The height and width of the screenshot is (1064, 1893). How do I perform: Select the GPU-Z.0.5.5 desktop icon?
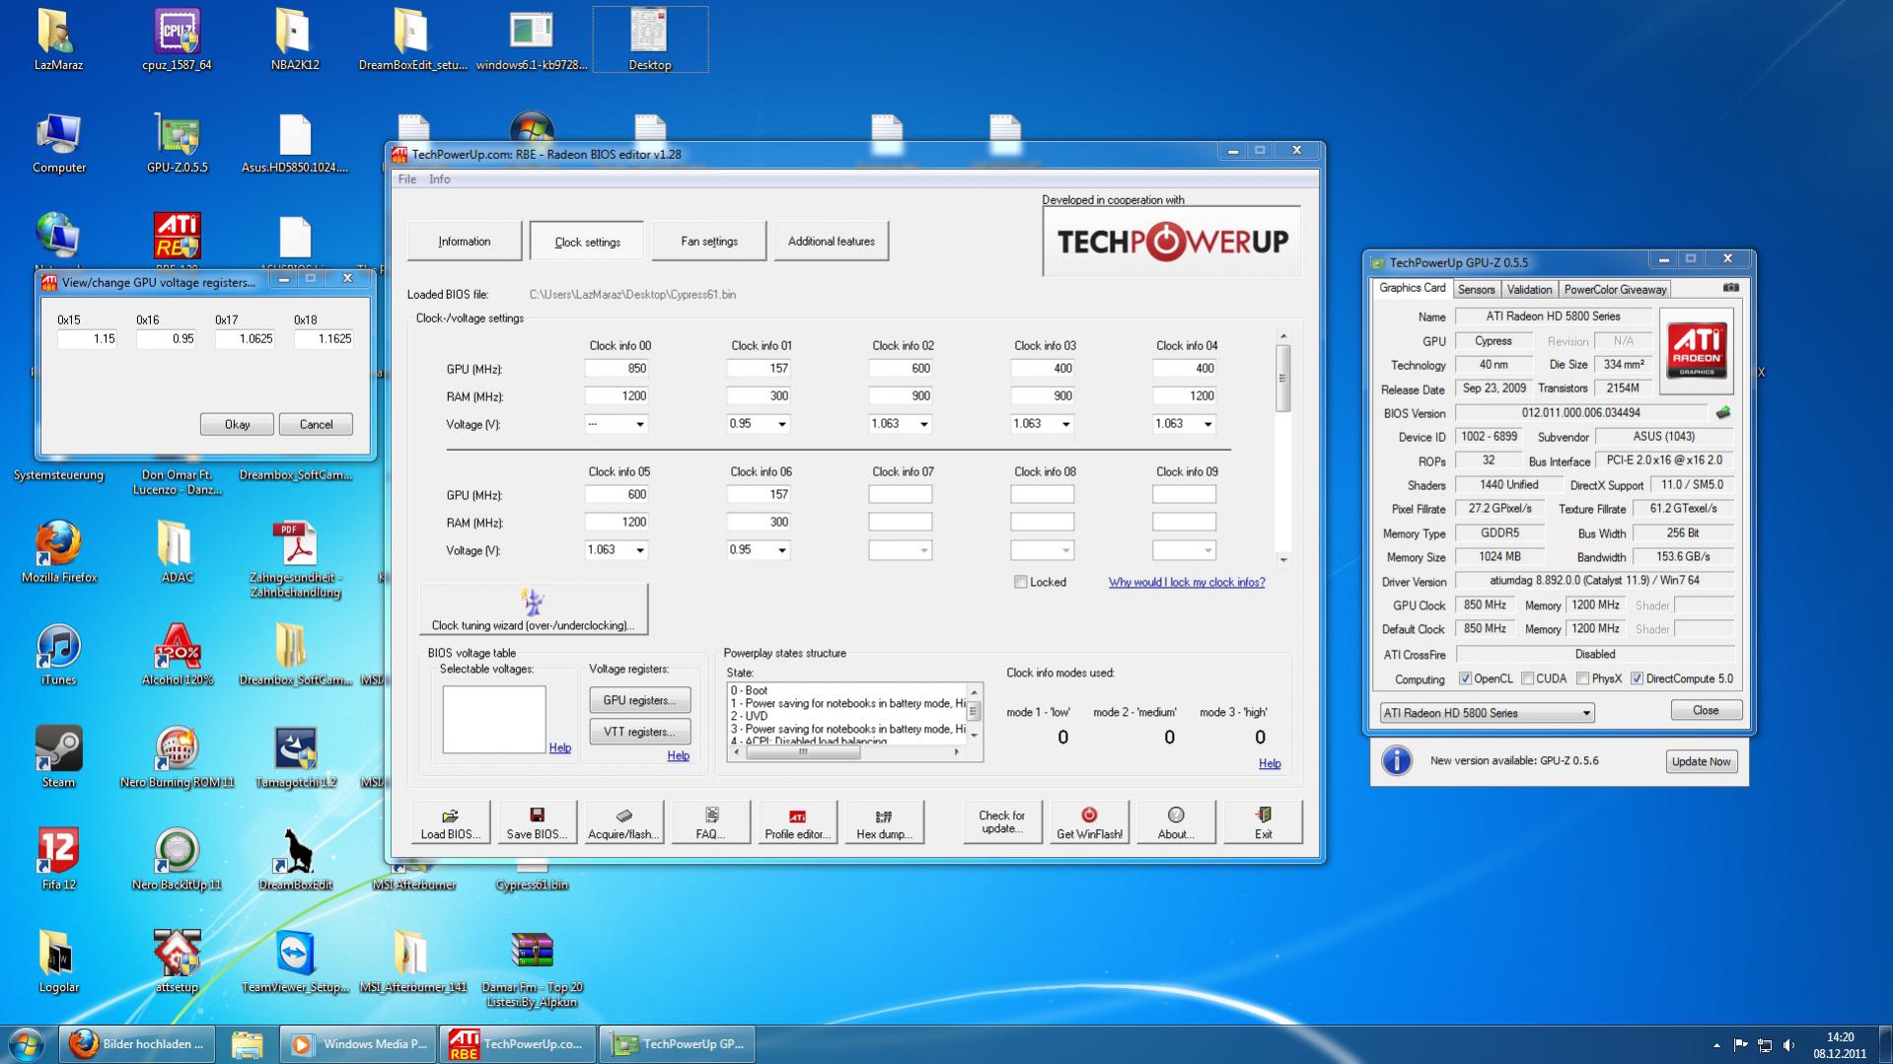[177, 143]
